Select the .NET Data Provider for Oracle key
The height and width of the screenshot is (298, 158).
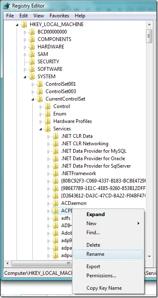click(93, 159)
